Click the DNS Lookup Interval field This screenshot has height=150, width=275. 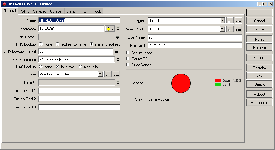pos(76,51)
